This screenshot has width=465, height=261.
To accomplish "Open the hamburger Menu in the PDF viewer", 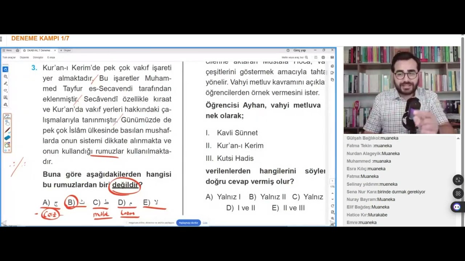I will tap(7, 50).
